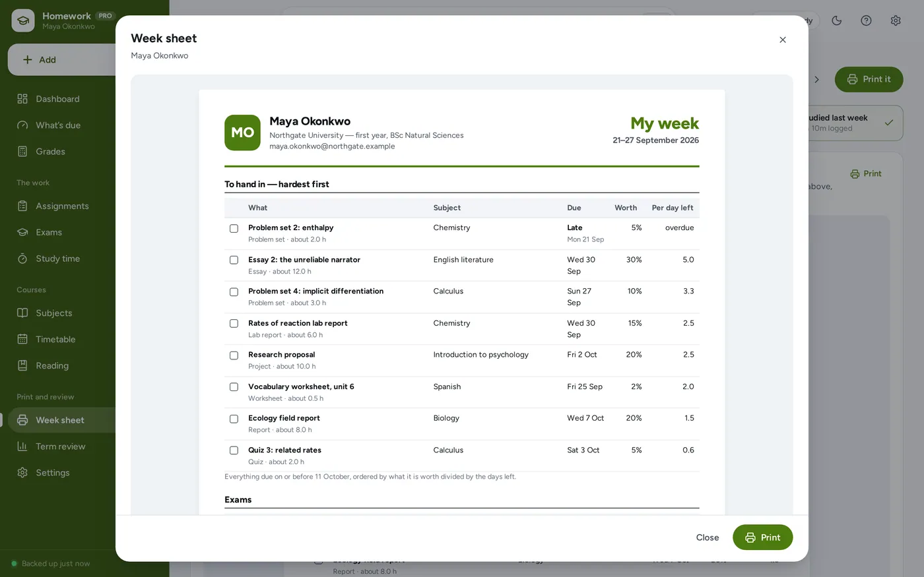This screenshot has width=924, height=577.
Task: Click the Term review bar-chart icon
Action: click(x=22, y=446)
